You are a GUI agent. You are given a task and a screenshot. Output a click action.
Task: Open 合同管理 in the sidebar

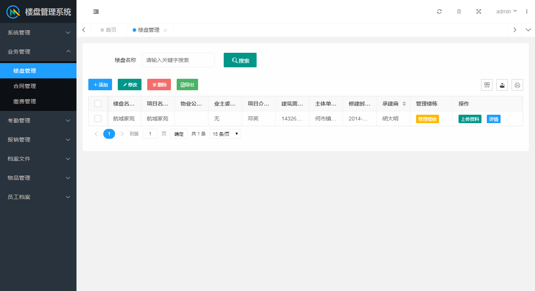pyautogui.click(x=25, y=86)
